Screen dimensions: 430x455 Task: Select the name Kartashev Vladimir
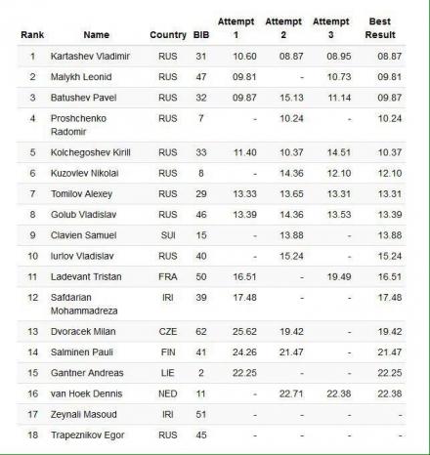tap(90, 57)
